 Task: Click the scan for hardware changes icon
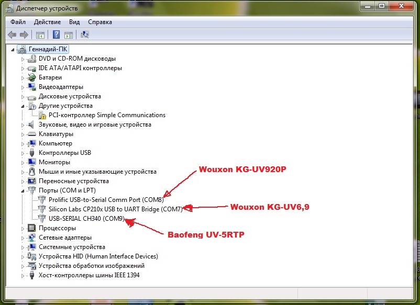click(85, 35)
